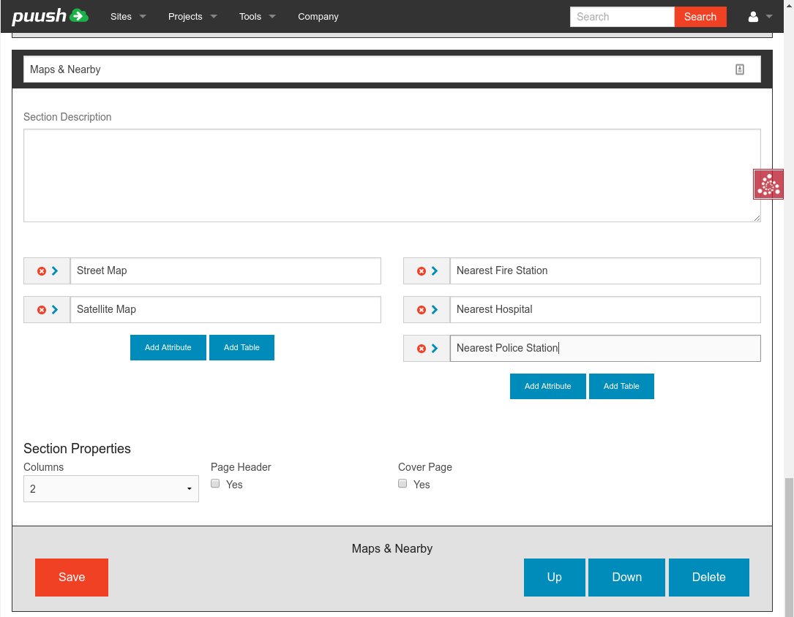Open the Columns dropdown
Viewport: 794px width, 617px height.
coord(111,489)
